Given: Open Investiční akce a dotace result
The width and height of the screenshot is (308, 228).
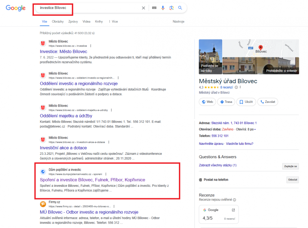Looking at the screenshot, I should tap(63, 148).
